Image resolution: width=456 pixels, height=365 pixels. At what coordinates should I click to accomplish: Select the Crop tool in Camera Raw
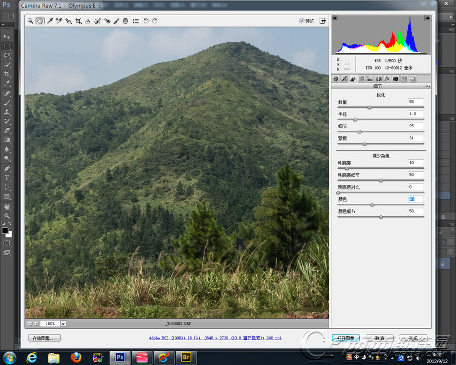coord(79,21)
